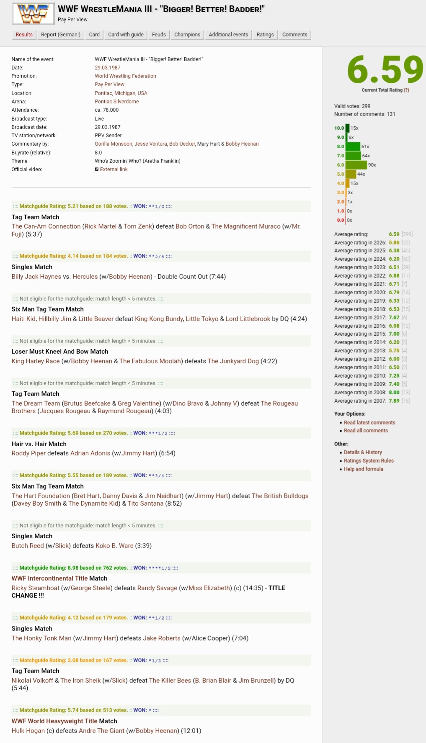Click the WWF World Heavyweight Title link
Screen dimensions: 426x743
pos(54,721)
